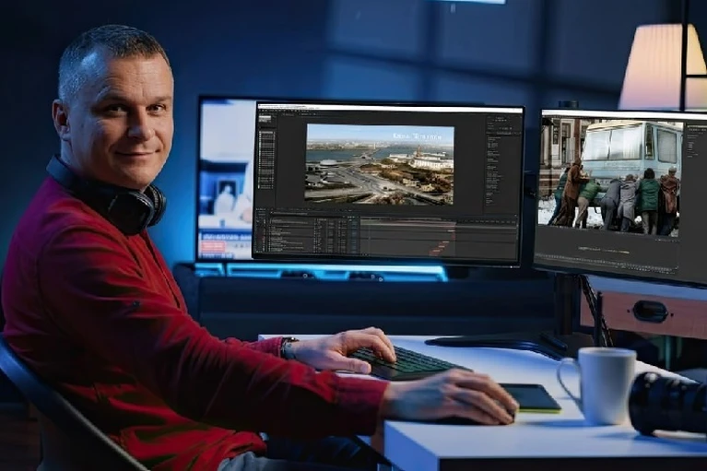This screenshot has height=471, width=707.
Task: Expand the first layer in the timeline
Action: pyautogui.click(x=265, y=222)
